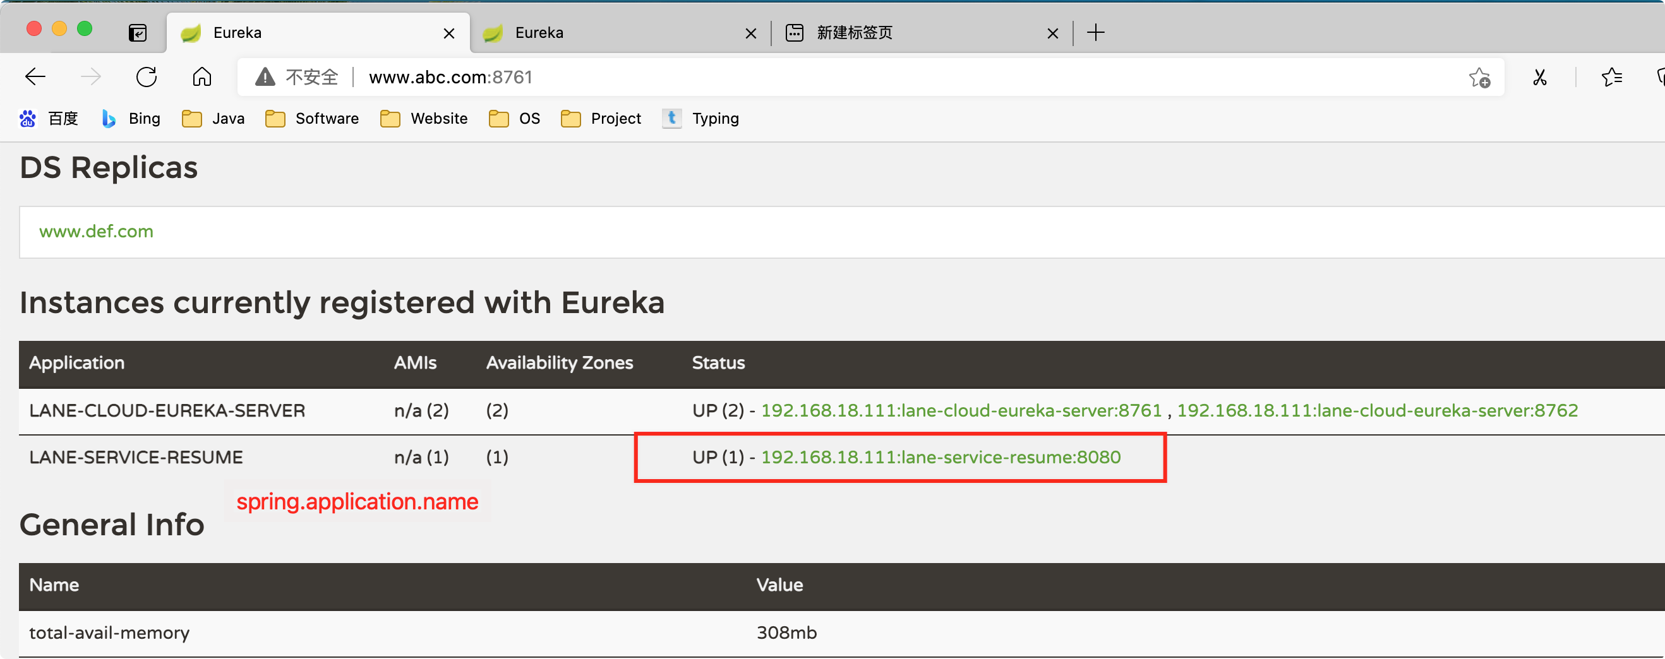Reload the page with refresh icon
1665x659 pixels.
click(x=147, y=77)
